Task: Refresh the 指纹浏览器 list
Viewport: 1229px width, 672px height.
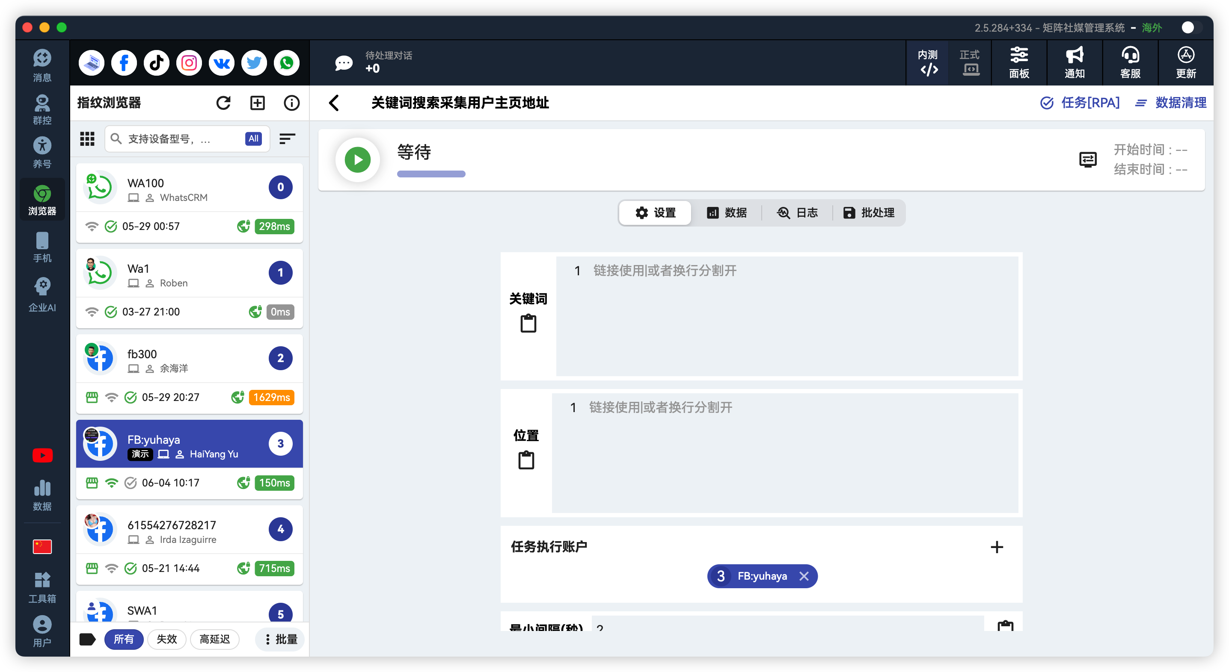Action: [x=223, y=103]
